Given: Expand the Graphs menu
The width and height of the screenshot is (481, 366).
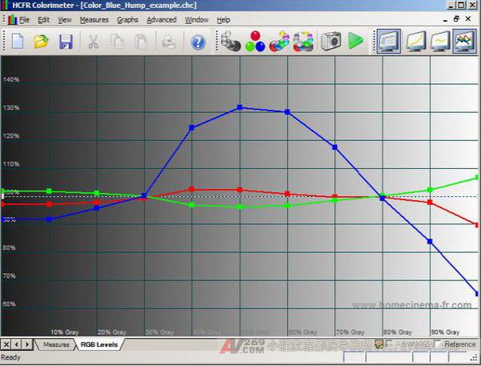Looking at the screenshot, I should pos(127,19).
